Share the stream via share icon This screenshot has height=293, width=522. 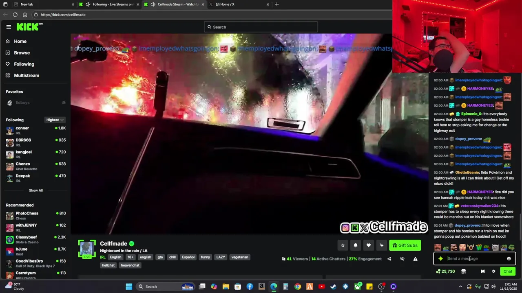point(389,259)
